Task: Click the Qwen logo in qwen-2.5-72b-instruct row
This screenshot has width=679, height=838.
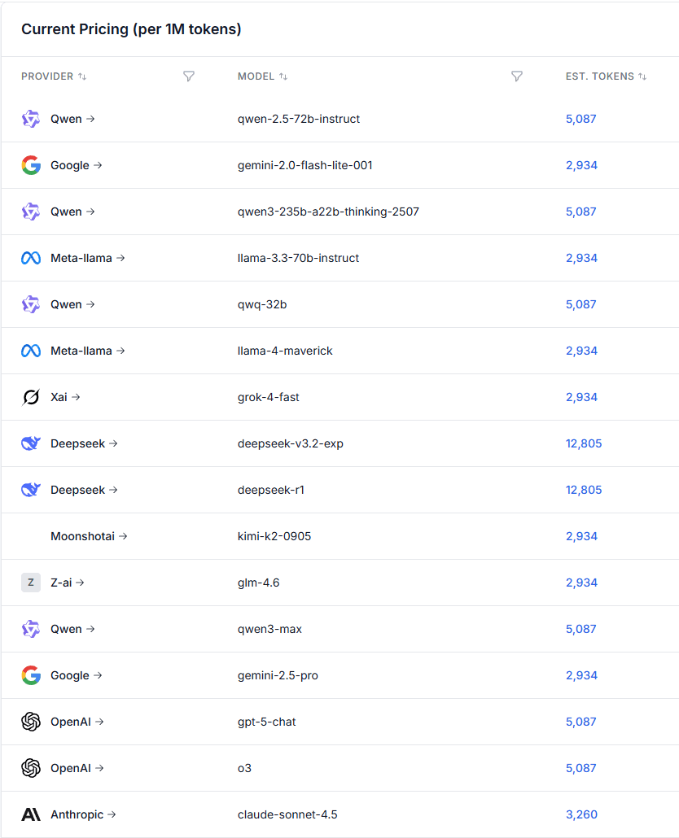Action: coord(31,119)
